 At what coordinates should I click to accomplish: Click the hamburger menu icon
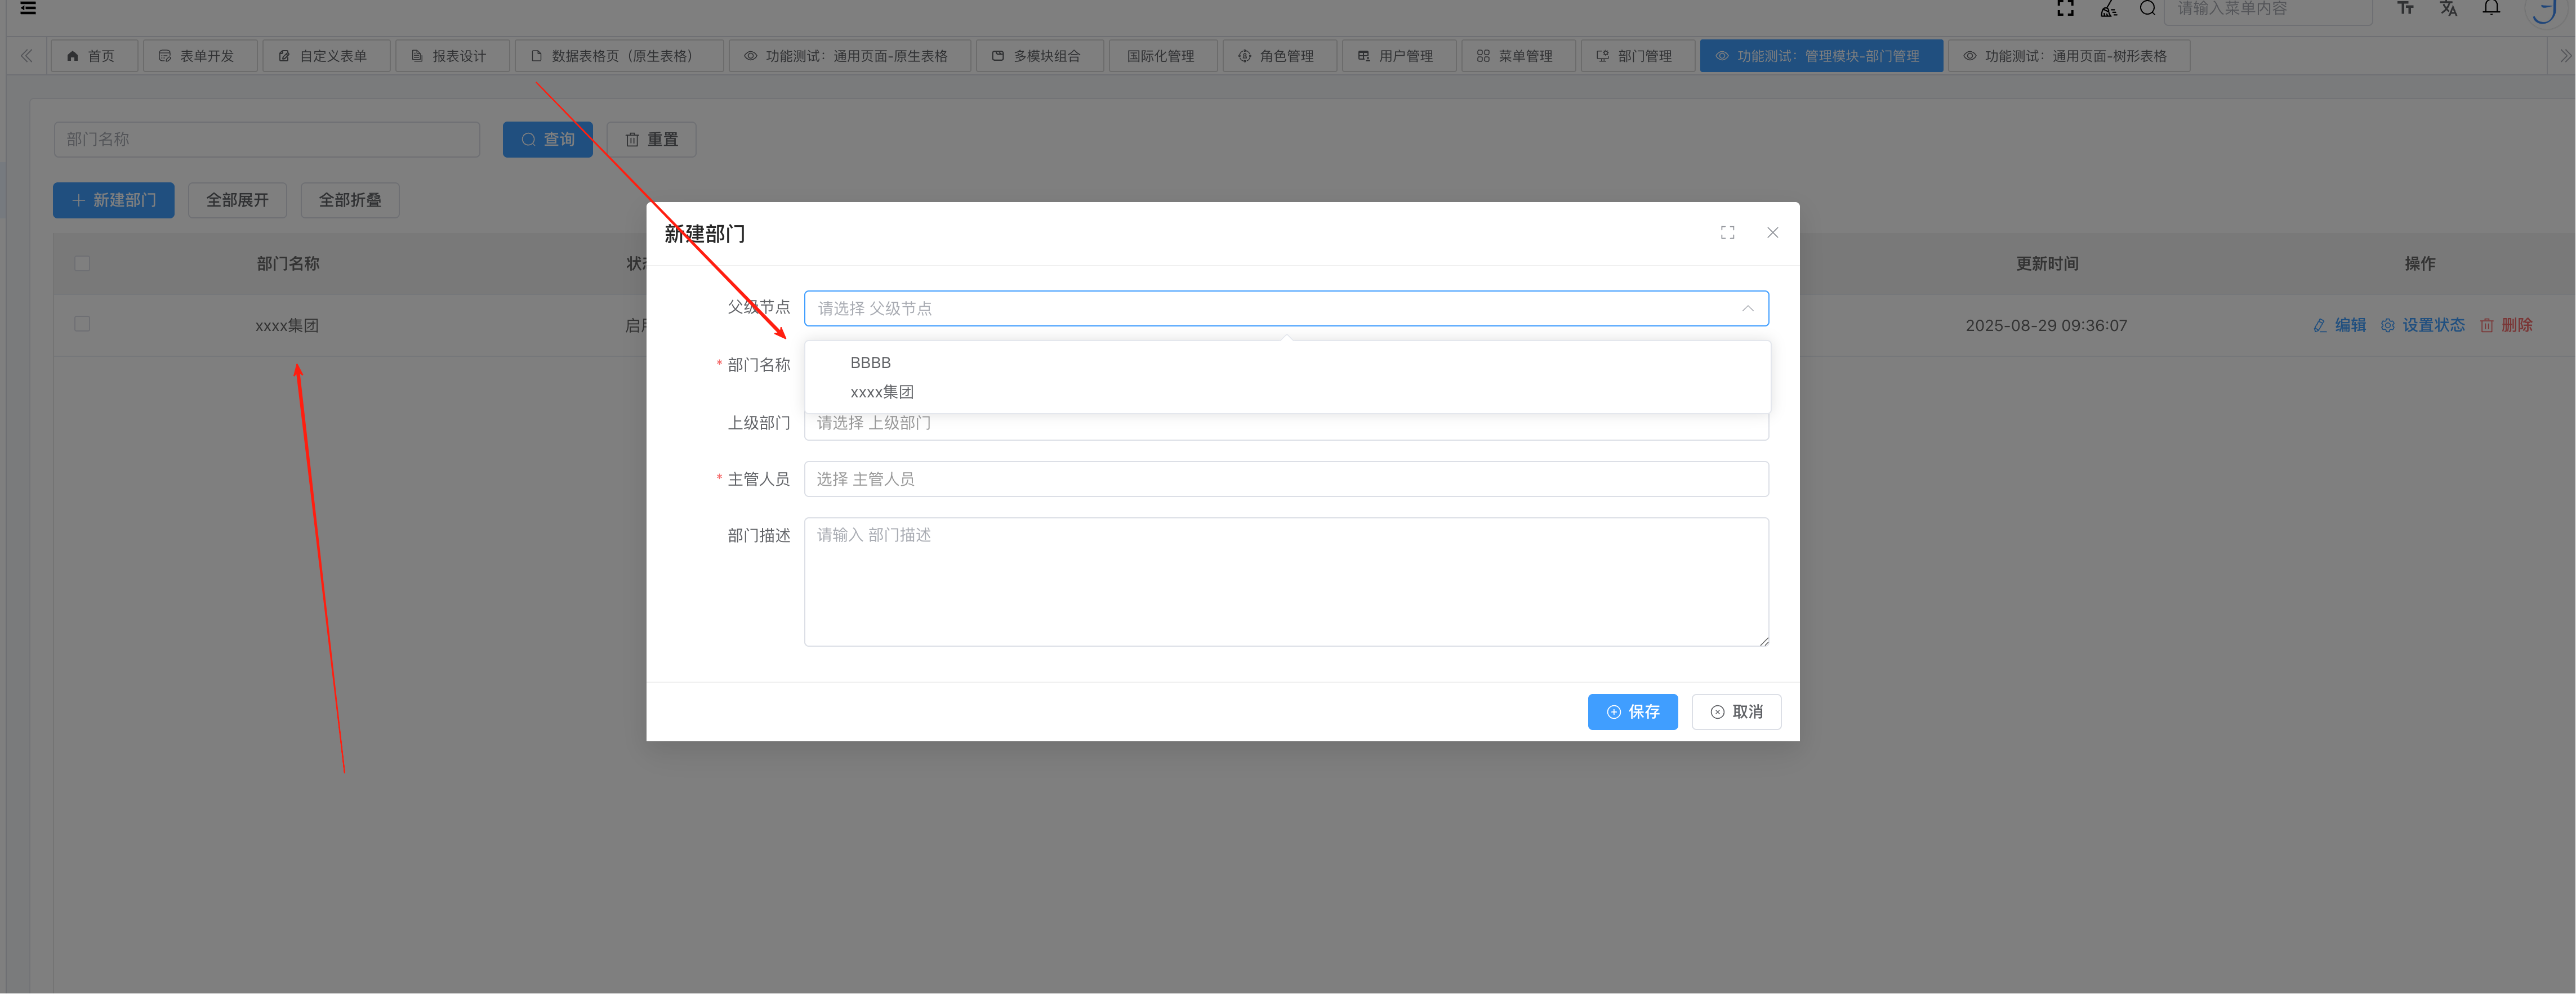[28, 9]
